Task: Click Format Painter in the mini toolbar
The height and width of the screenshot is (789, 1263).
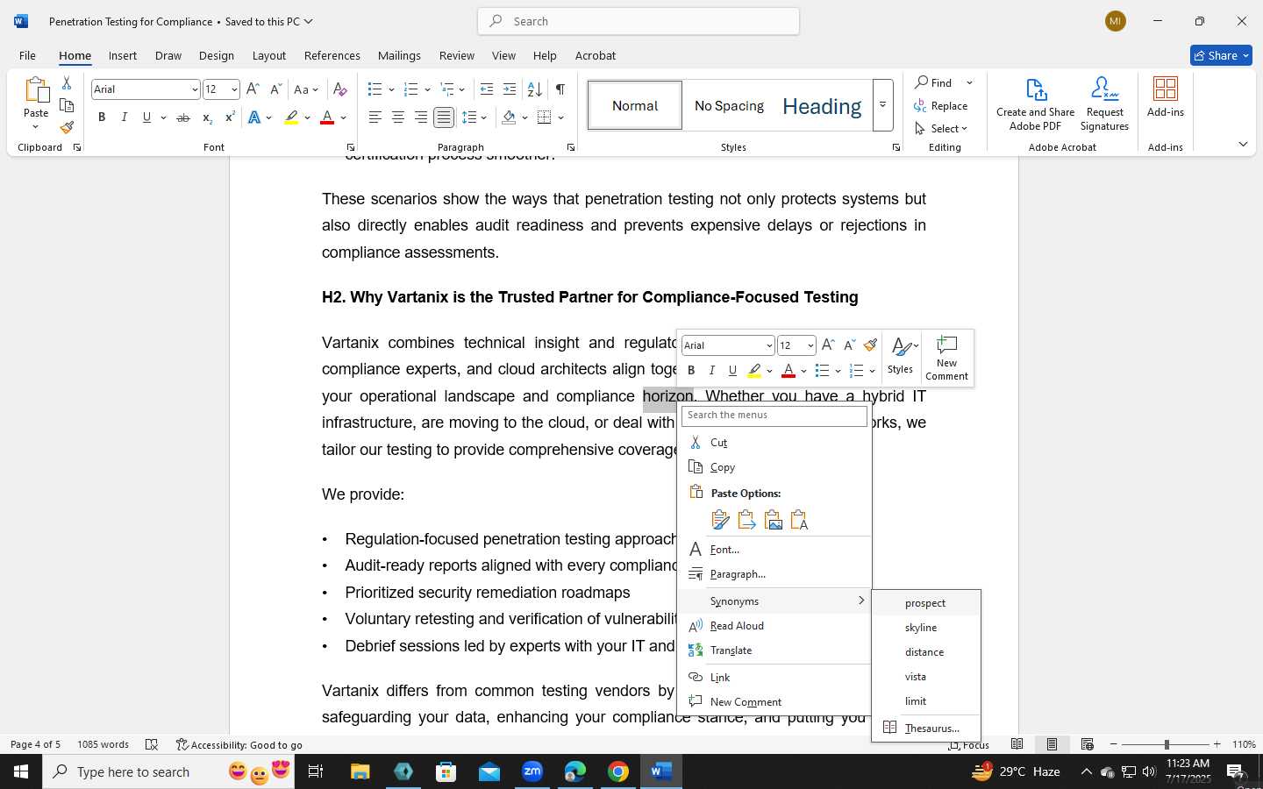Action: (870, 345)
